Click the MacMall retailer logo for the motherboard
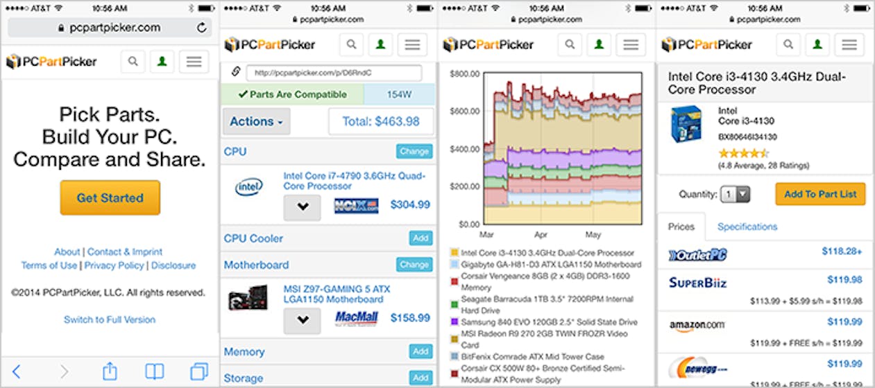This screenshot has height=388, width=875. coord(356,319)
